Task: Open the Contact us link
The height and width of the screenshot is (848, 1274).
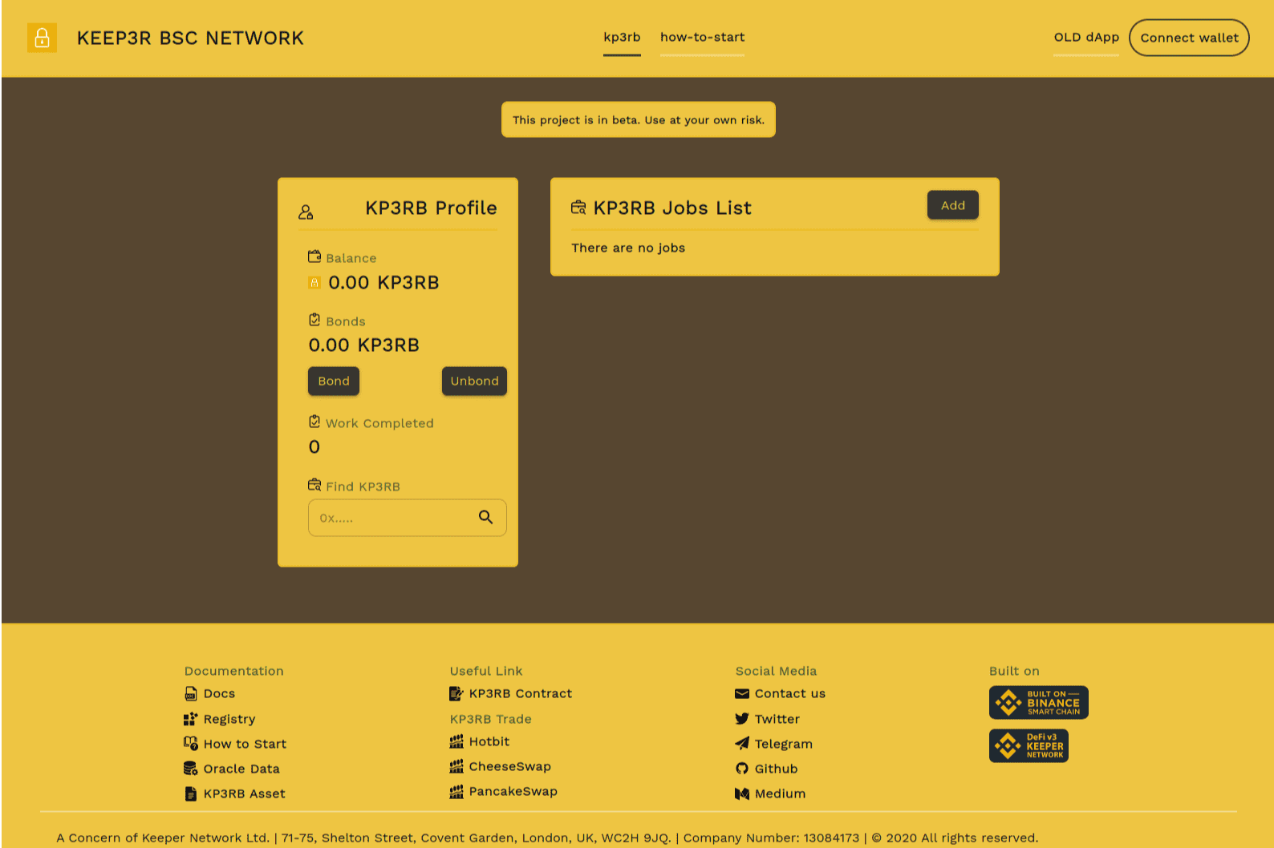Action: (x=790, y=693)
